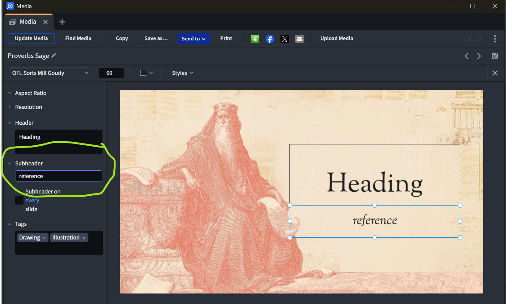Go to previous media arrow
The width and height of the screenshot is (506, 304).
pos(466,56)
